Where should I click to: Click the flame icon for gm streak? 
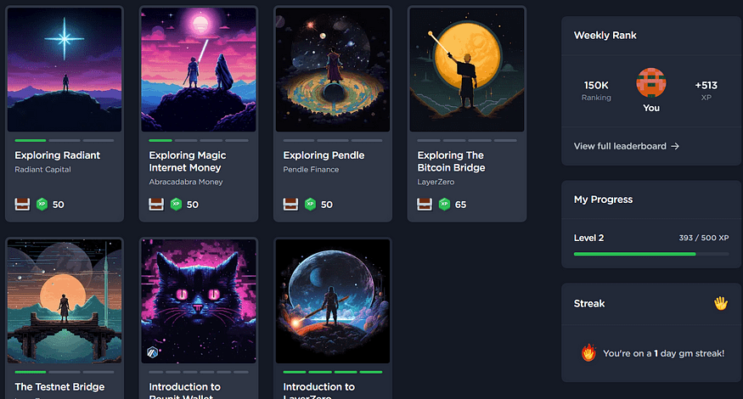[588, 353]
